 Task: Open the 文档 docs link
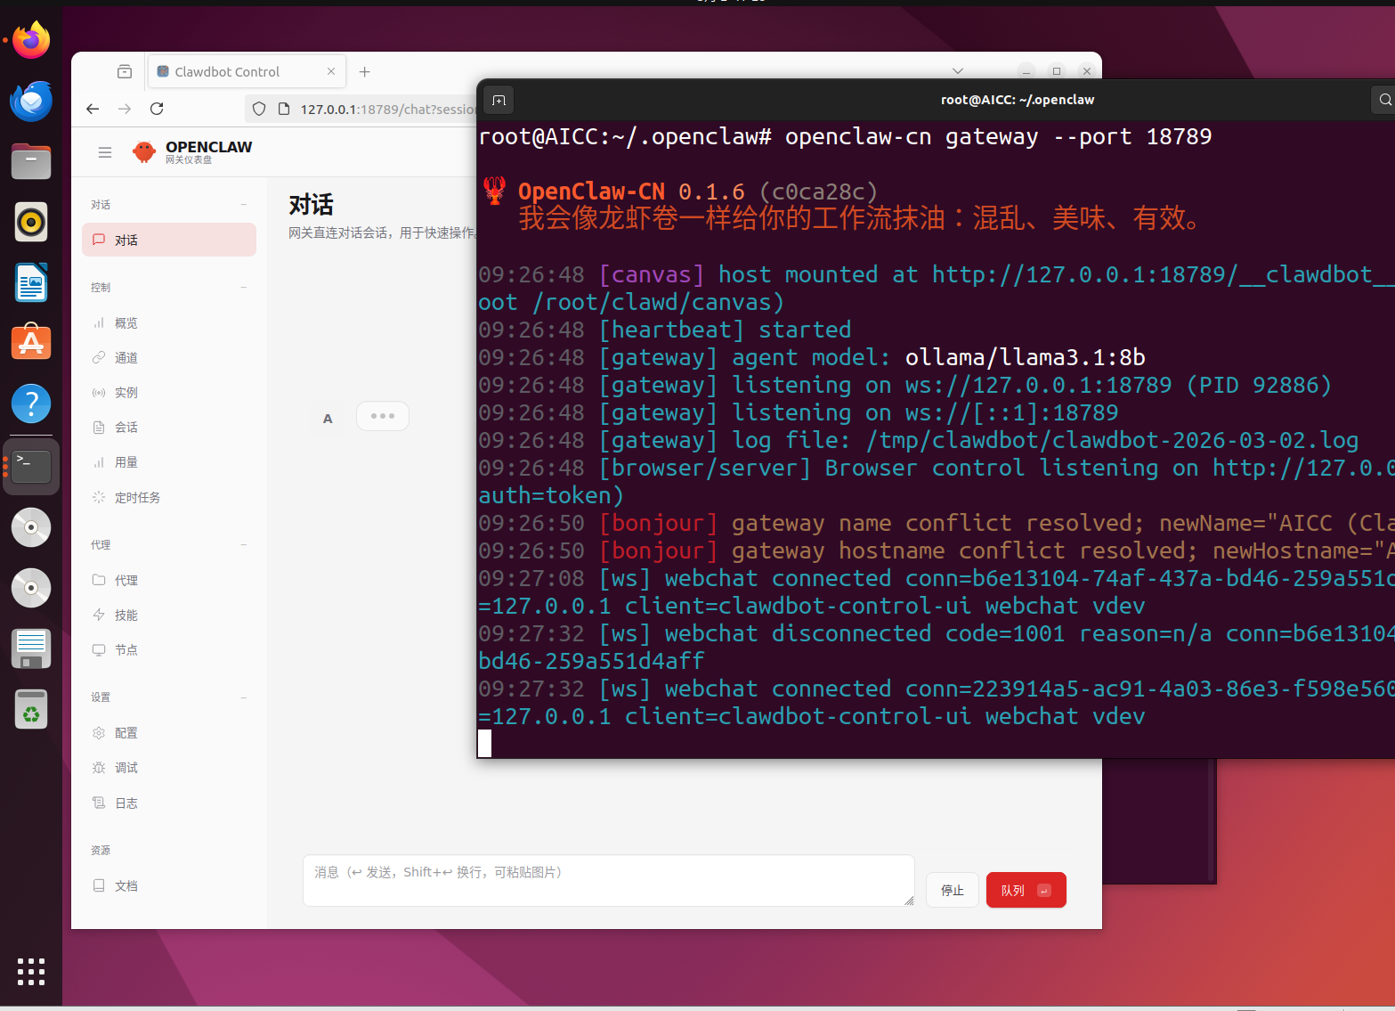click(x=169, y=885)
